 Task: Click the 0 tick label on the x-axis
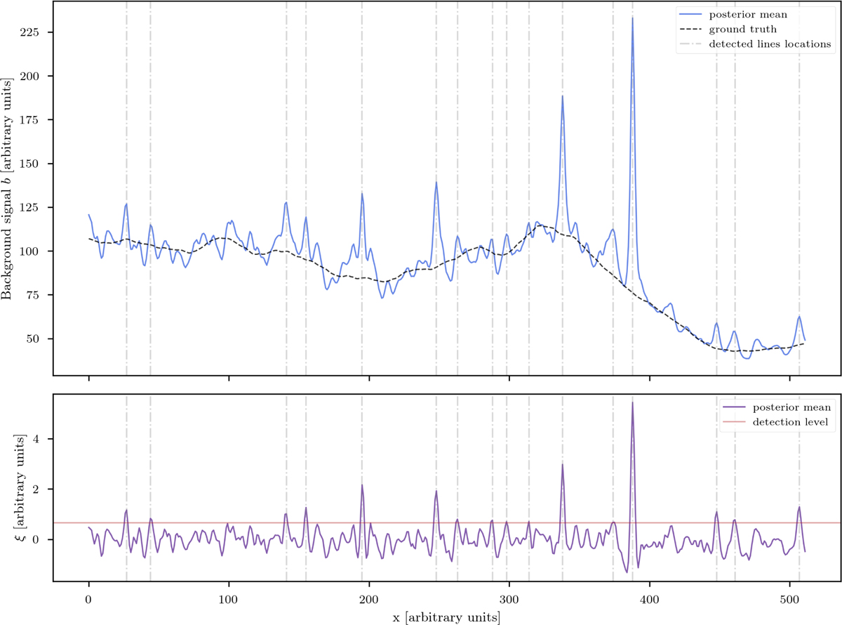pyautogui.click(x=88, y=599)
